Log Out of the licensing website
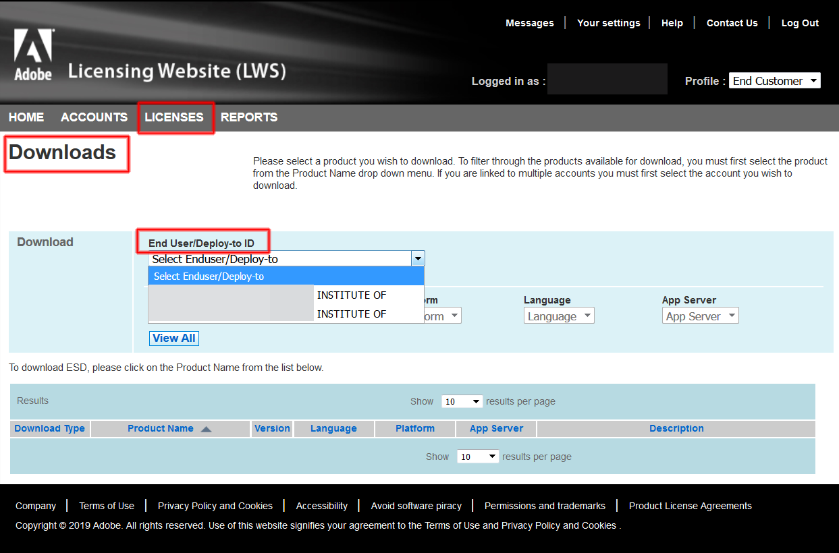 [800, 23]
